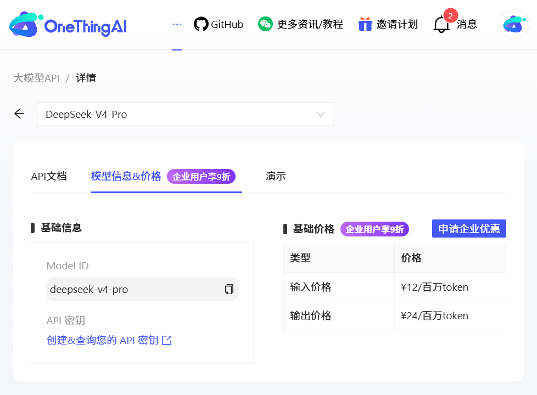Copy the deepseek-v4-pro model ID
The height and width of the screenshot is (395, 537).
(229, 289)
